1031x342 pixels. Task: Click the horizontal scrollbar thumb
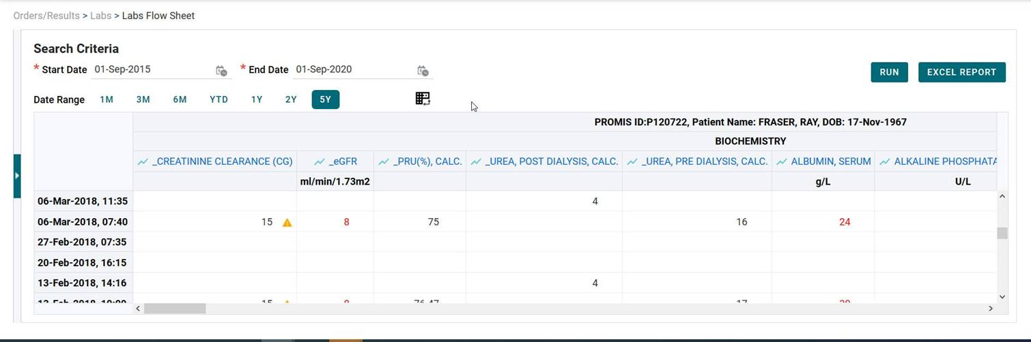(175, 309)
